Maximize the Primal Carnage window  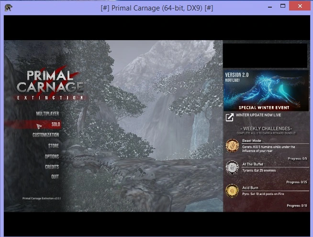click(283, 6)
